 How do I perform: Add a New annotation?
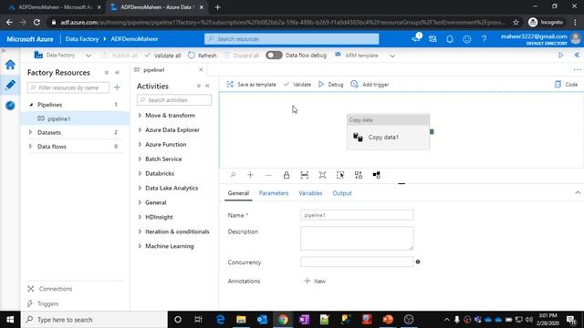click(x=315, y=281)
